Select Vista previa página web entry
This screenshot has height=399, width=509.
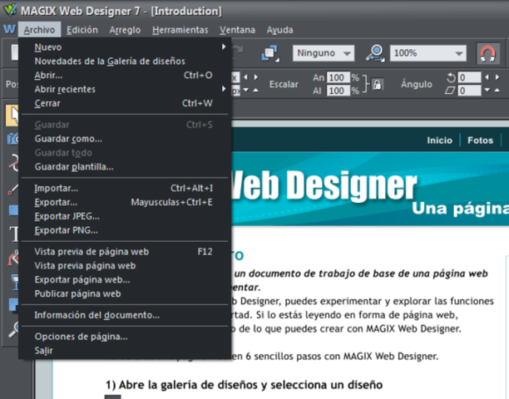125,265
